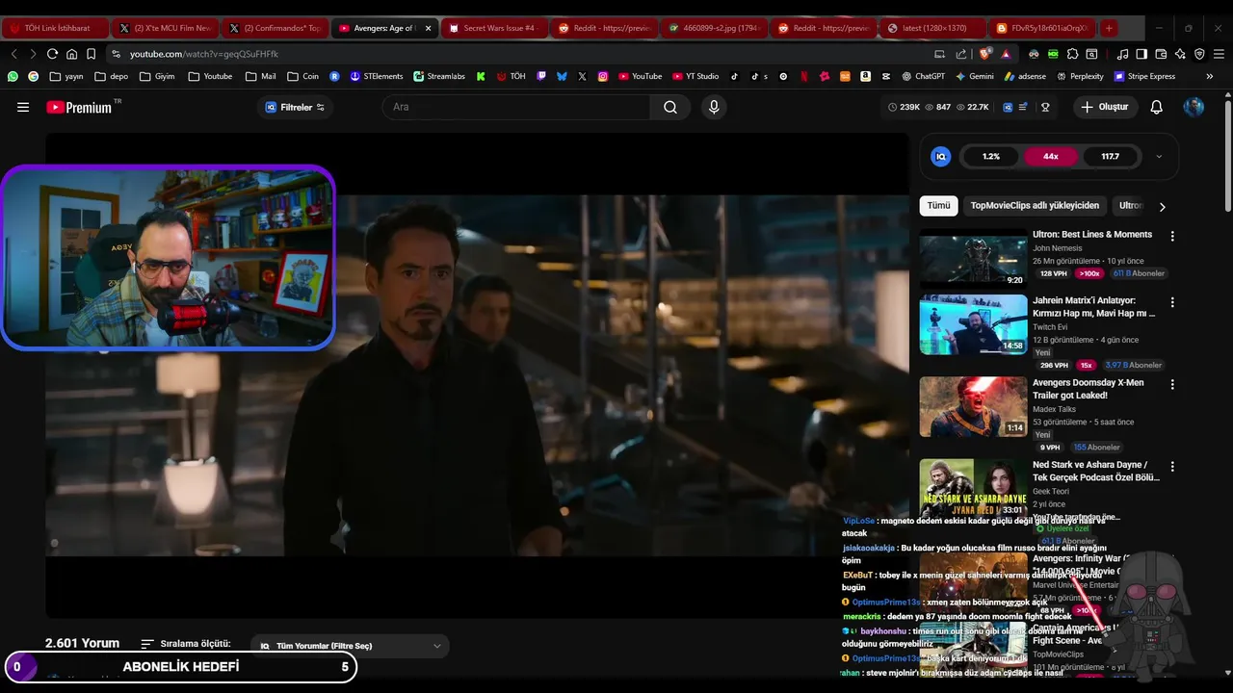Switch to TÖH Link İstihbarat tab

56,28
